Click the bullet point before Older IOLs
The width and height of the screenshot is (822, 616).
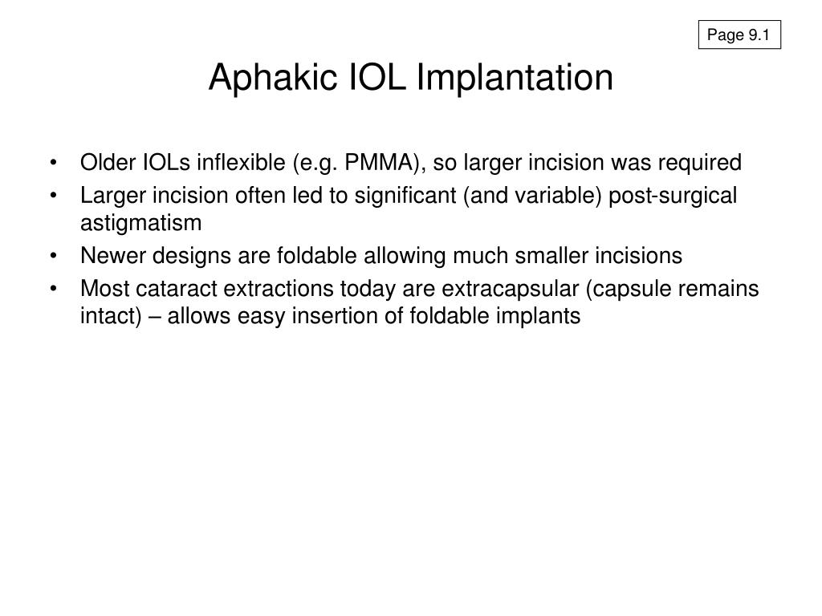(x=54, y=163)
